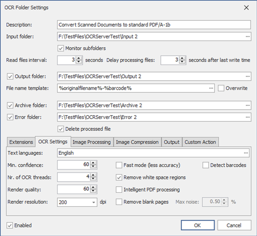Click the Cancel button
The height and width of the screenshot is (236, 257).
pyautogui.click(x=234, y=225)
